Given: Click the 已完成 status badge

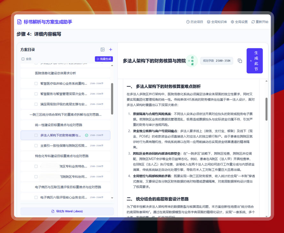Looking at the screenshot, I should pyautogui.click(x=192, y=61).
